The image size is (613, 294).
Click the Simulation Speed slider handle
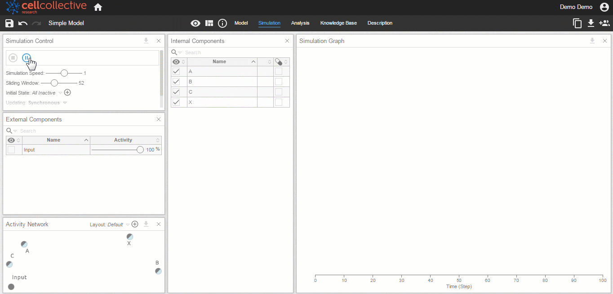coord(64,73)
